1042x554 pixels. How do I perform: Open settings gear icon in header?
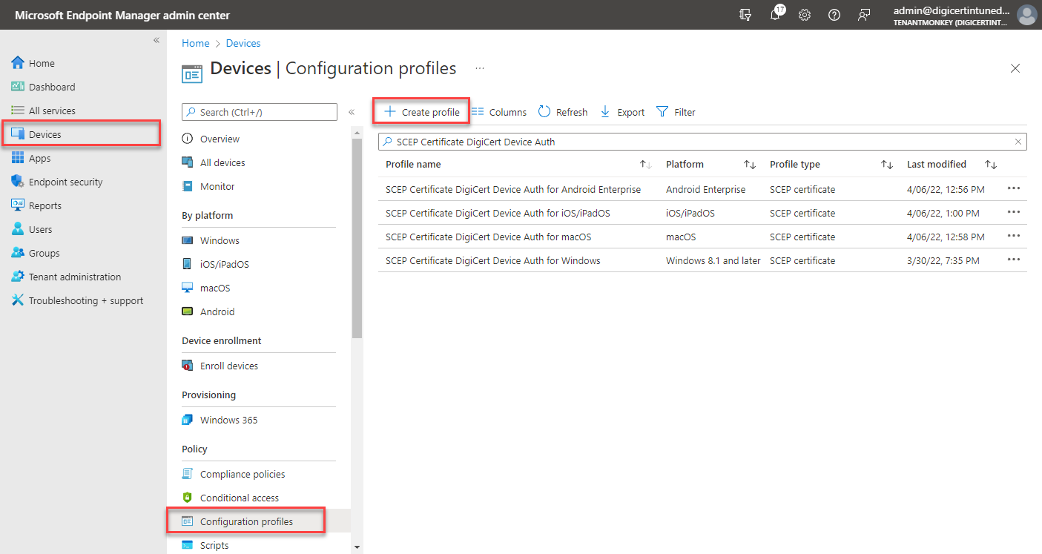tap(805, 15)
